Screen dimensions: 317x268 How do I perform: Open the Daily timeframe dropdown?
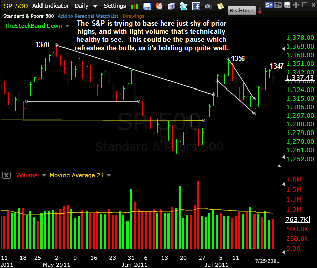pos(86,6)
